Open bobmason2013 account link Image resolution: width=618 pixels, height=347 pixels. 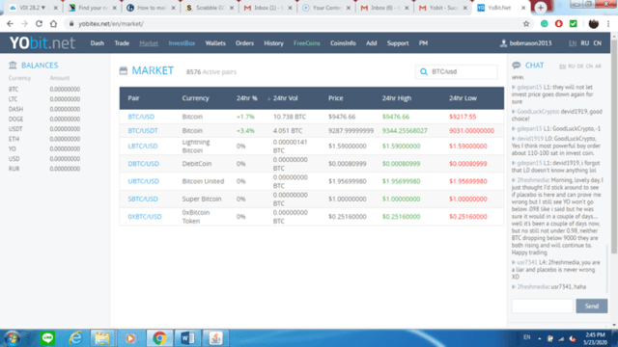pyautogui.click(x=530, y=43)
